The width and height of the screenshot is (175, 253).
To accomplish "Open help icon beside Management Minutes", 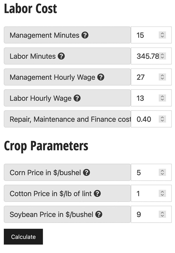I will (x=85, y=35).
